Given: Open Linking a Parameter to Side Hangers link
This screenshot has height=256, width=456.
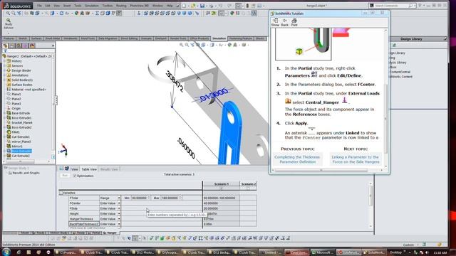Looking at the screenshot, I should 356,159.
